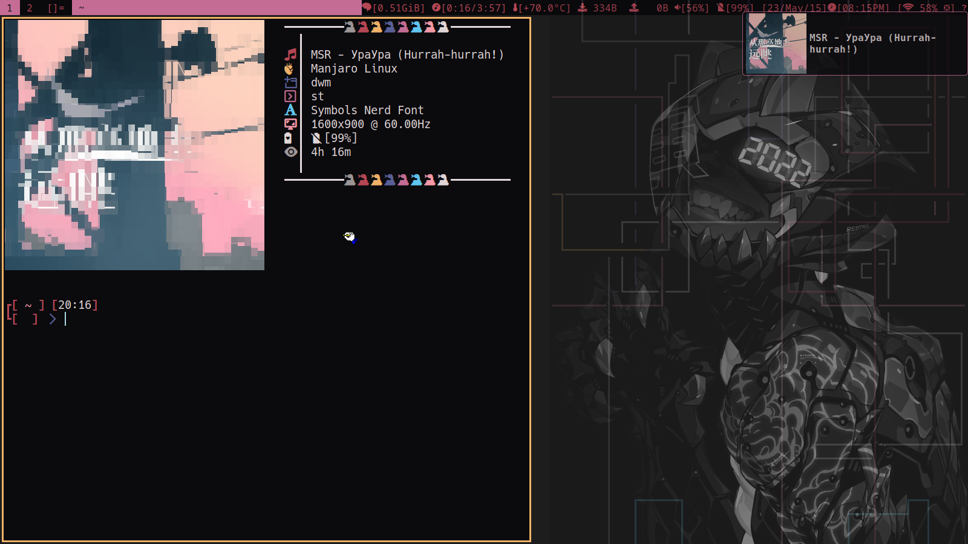The image size is (968, 544).
Task: Click the st terminal name text
Action: click(x=318, y=96)
